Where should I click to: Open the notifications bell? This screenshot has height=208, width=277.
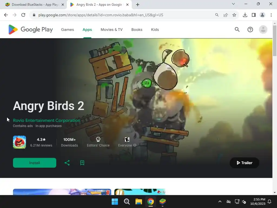[270, 201]
